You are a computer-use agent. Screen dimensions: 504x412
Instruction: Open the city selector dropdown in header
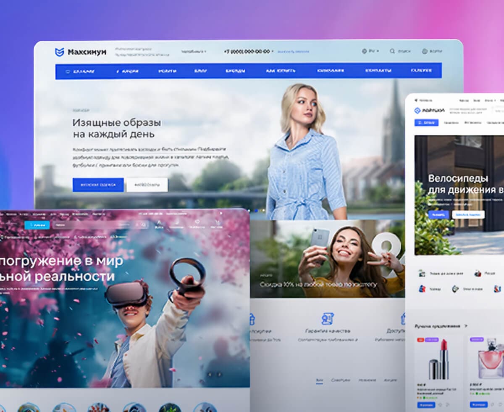pyautogui.click(x=194, y=51)
